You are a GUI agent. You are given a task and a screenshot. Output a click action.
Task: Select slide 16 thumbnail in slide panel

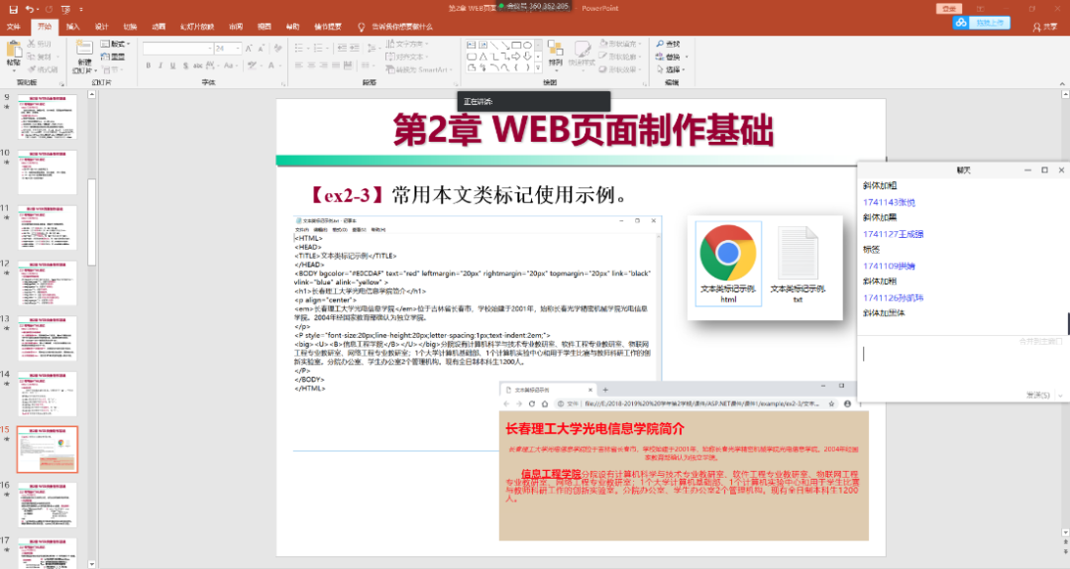(x=48, y=505)
